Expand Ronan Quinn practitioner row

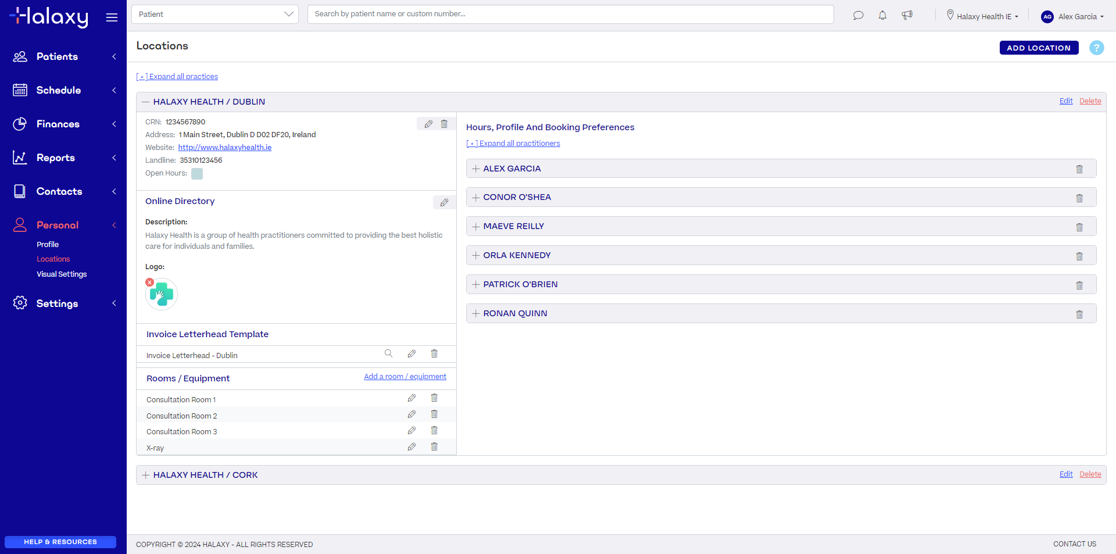(475, 314)
